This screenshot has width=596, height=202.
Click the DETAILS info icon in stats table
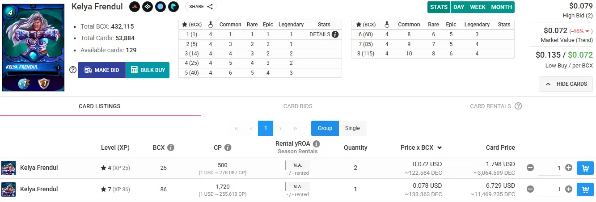[x=335, y=34]
